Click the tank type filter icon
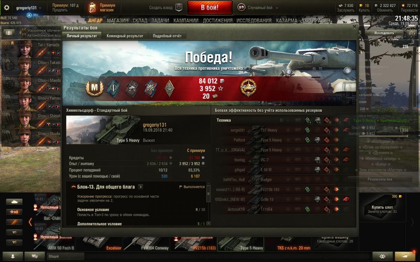Image resolution: width=420 pixels, height=262 pixels. (x=14, y=202)
